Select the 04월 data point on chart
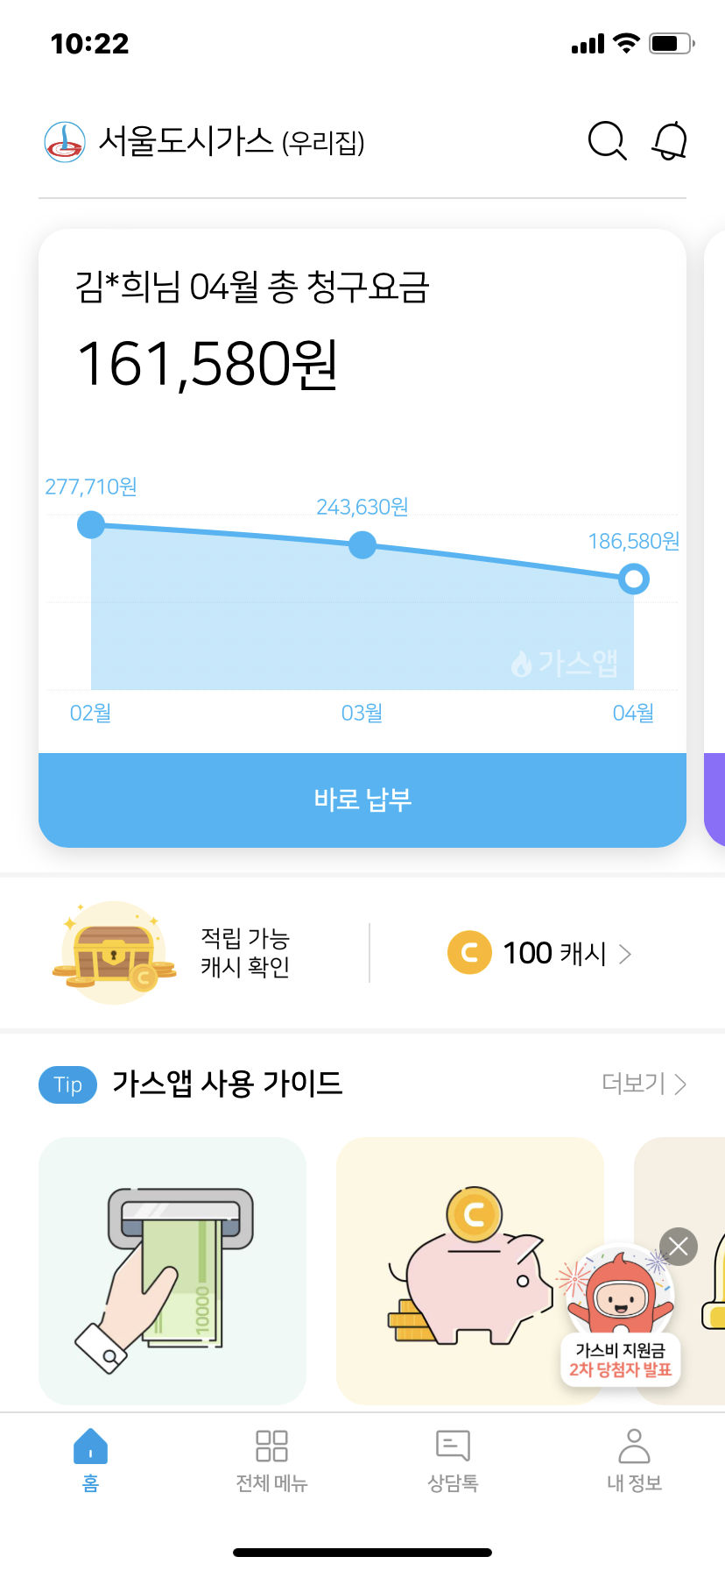The height and width of the screenshot is (1571, 725). click(x=633, y=579)
